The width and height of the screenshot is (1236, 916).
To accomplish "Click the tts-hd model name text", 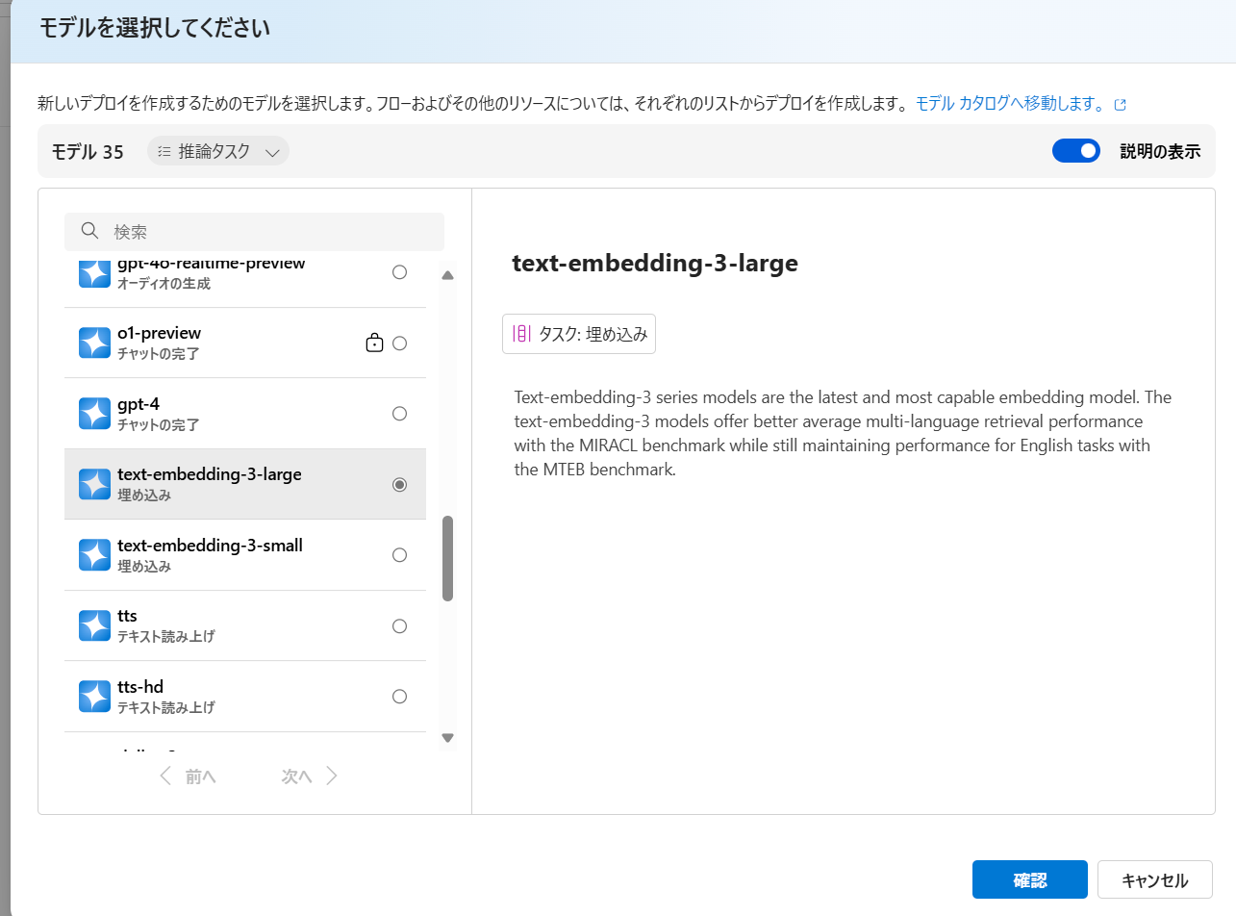I will (x=140, y=687).
